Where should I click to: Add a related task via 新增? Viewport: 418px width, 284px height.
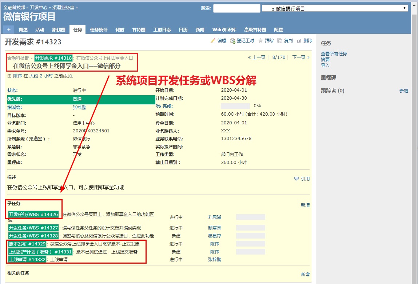[x=305, y=274]
